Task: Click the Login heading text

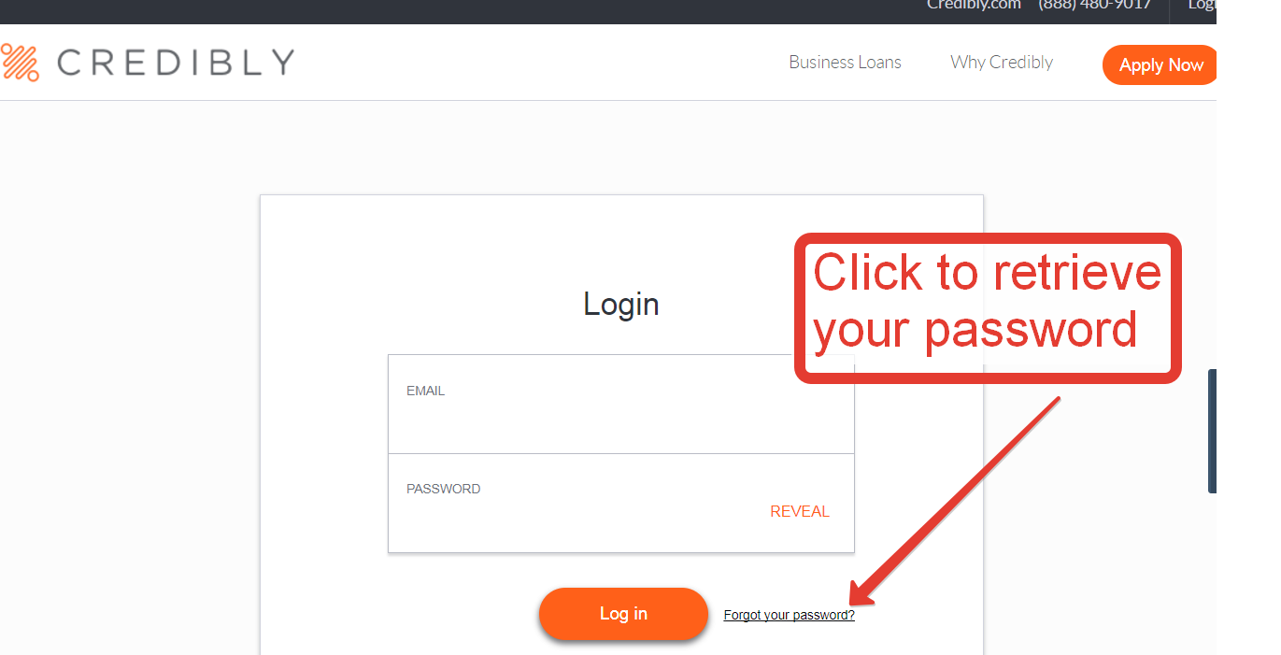Action: coord(621,304)
